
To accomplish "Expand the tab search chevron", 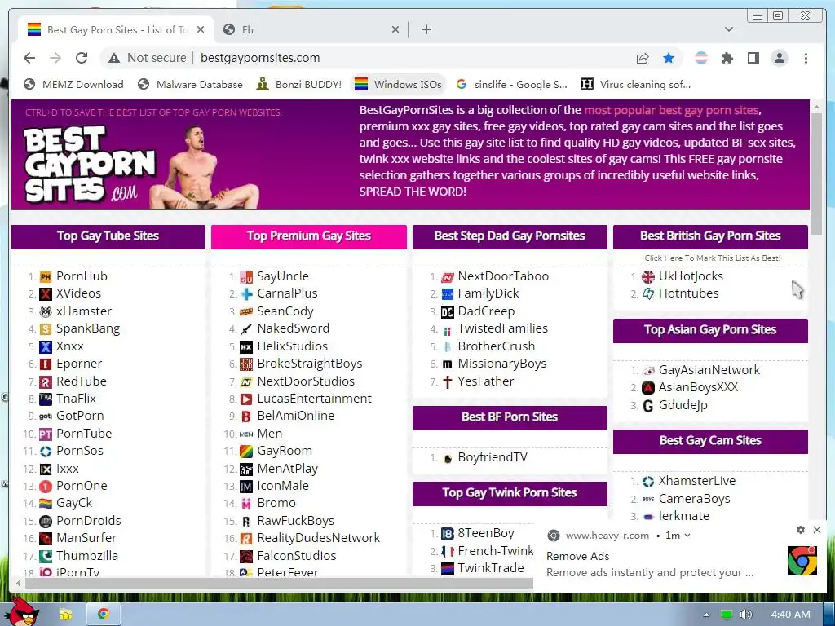I will (729, 29).
